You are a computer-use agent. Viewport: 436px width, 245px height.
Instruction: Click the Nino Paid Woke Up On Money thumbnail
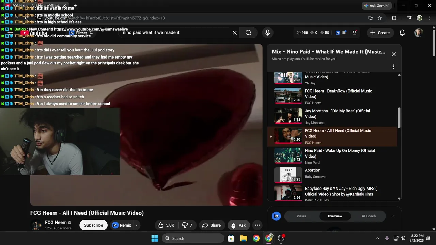(x=288, y=156)
